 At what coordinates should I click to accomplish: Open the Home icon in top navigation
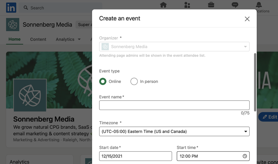[x=163, y=5]
